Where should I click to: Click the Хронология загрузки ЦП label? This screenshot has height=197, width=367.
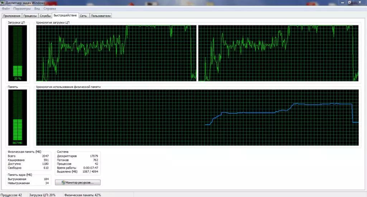53,23
